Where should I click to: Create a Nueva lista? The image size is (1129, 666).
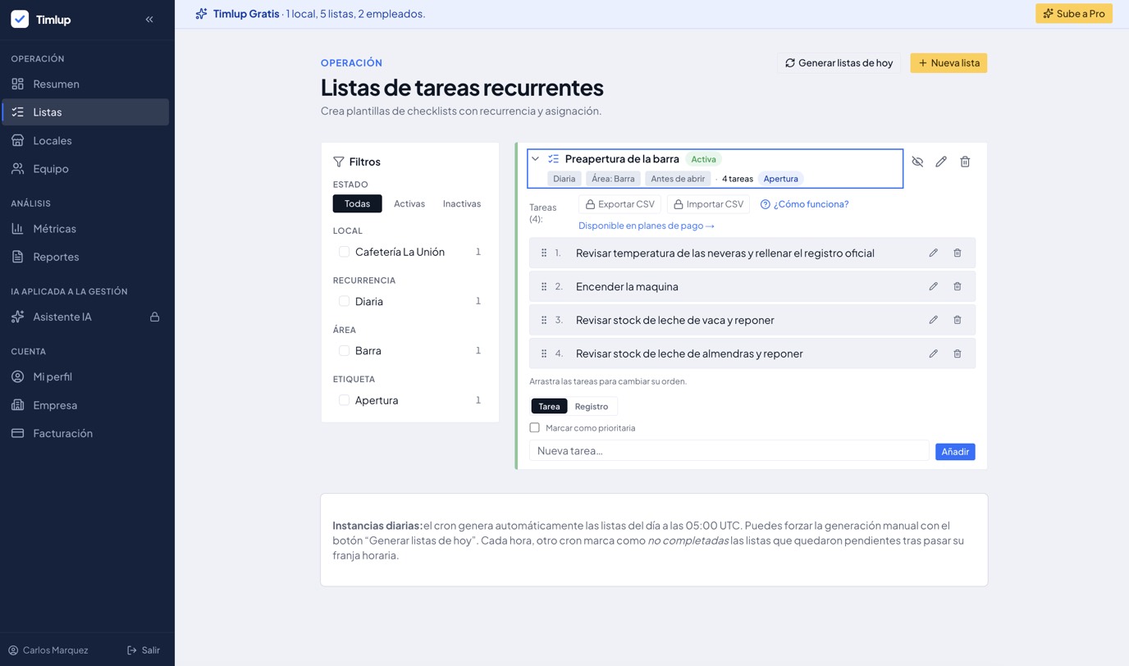pos(948,62)
